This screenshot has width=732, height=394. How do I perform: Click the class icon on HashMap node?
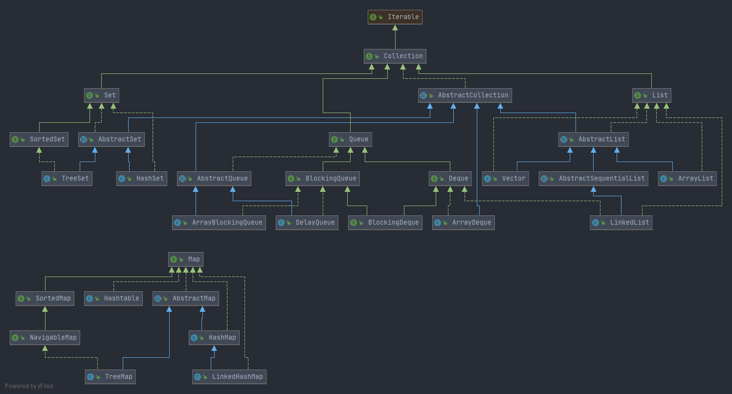[x=194, y=338]
